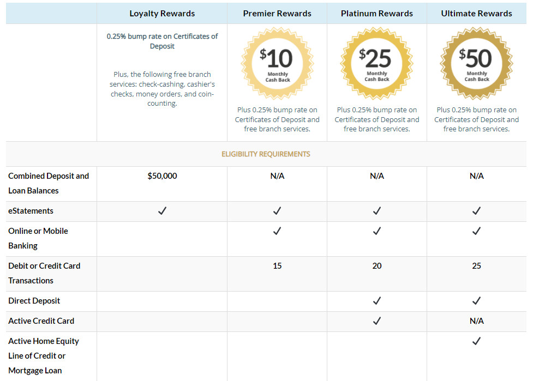Click the $25 Monthly Cash Back badge

point(377,63)
